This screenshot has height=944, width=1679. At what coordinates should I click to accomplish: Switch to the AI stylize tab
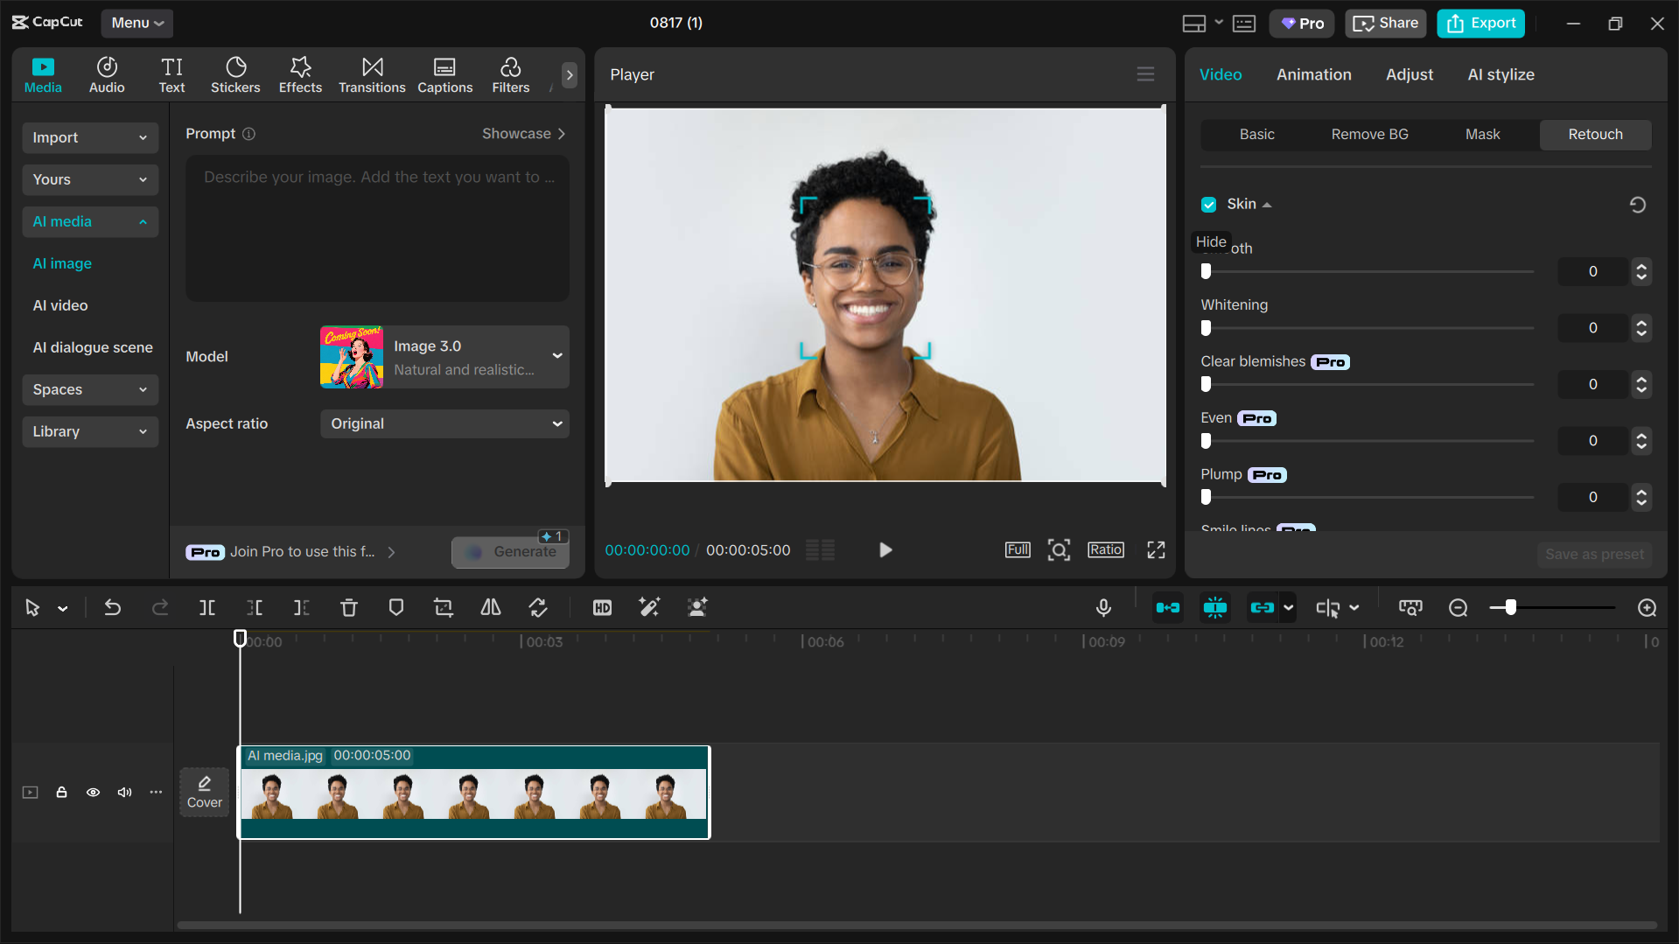click(1501, 74)
